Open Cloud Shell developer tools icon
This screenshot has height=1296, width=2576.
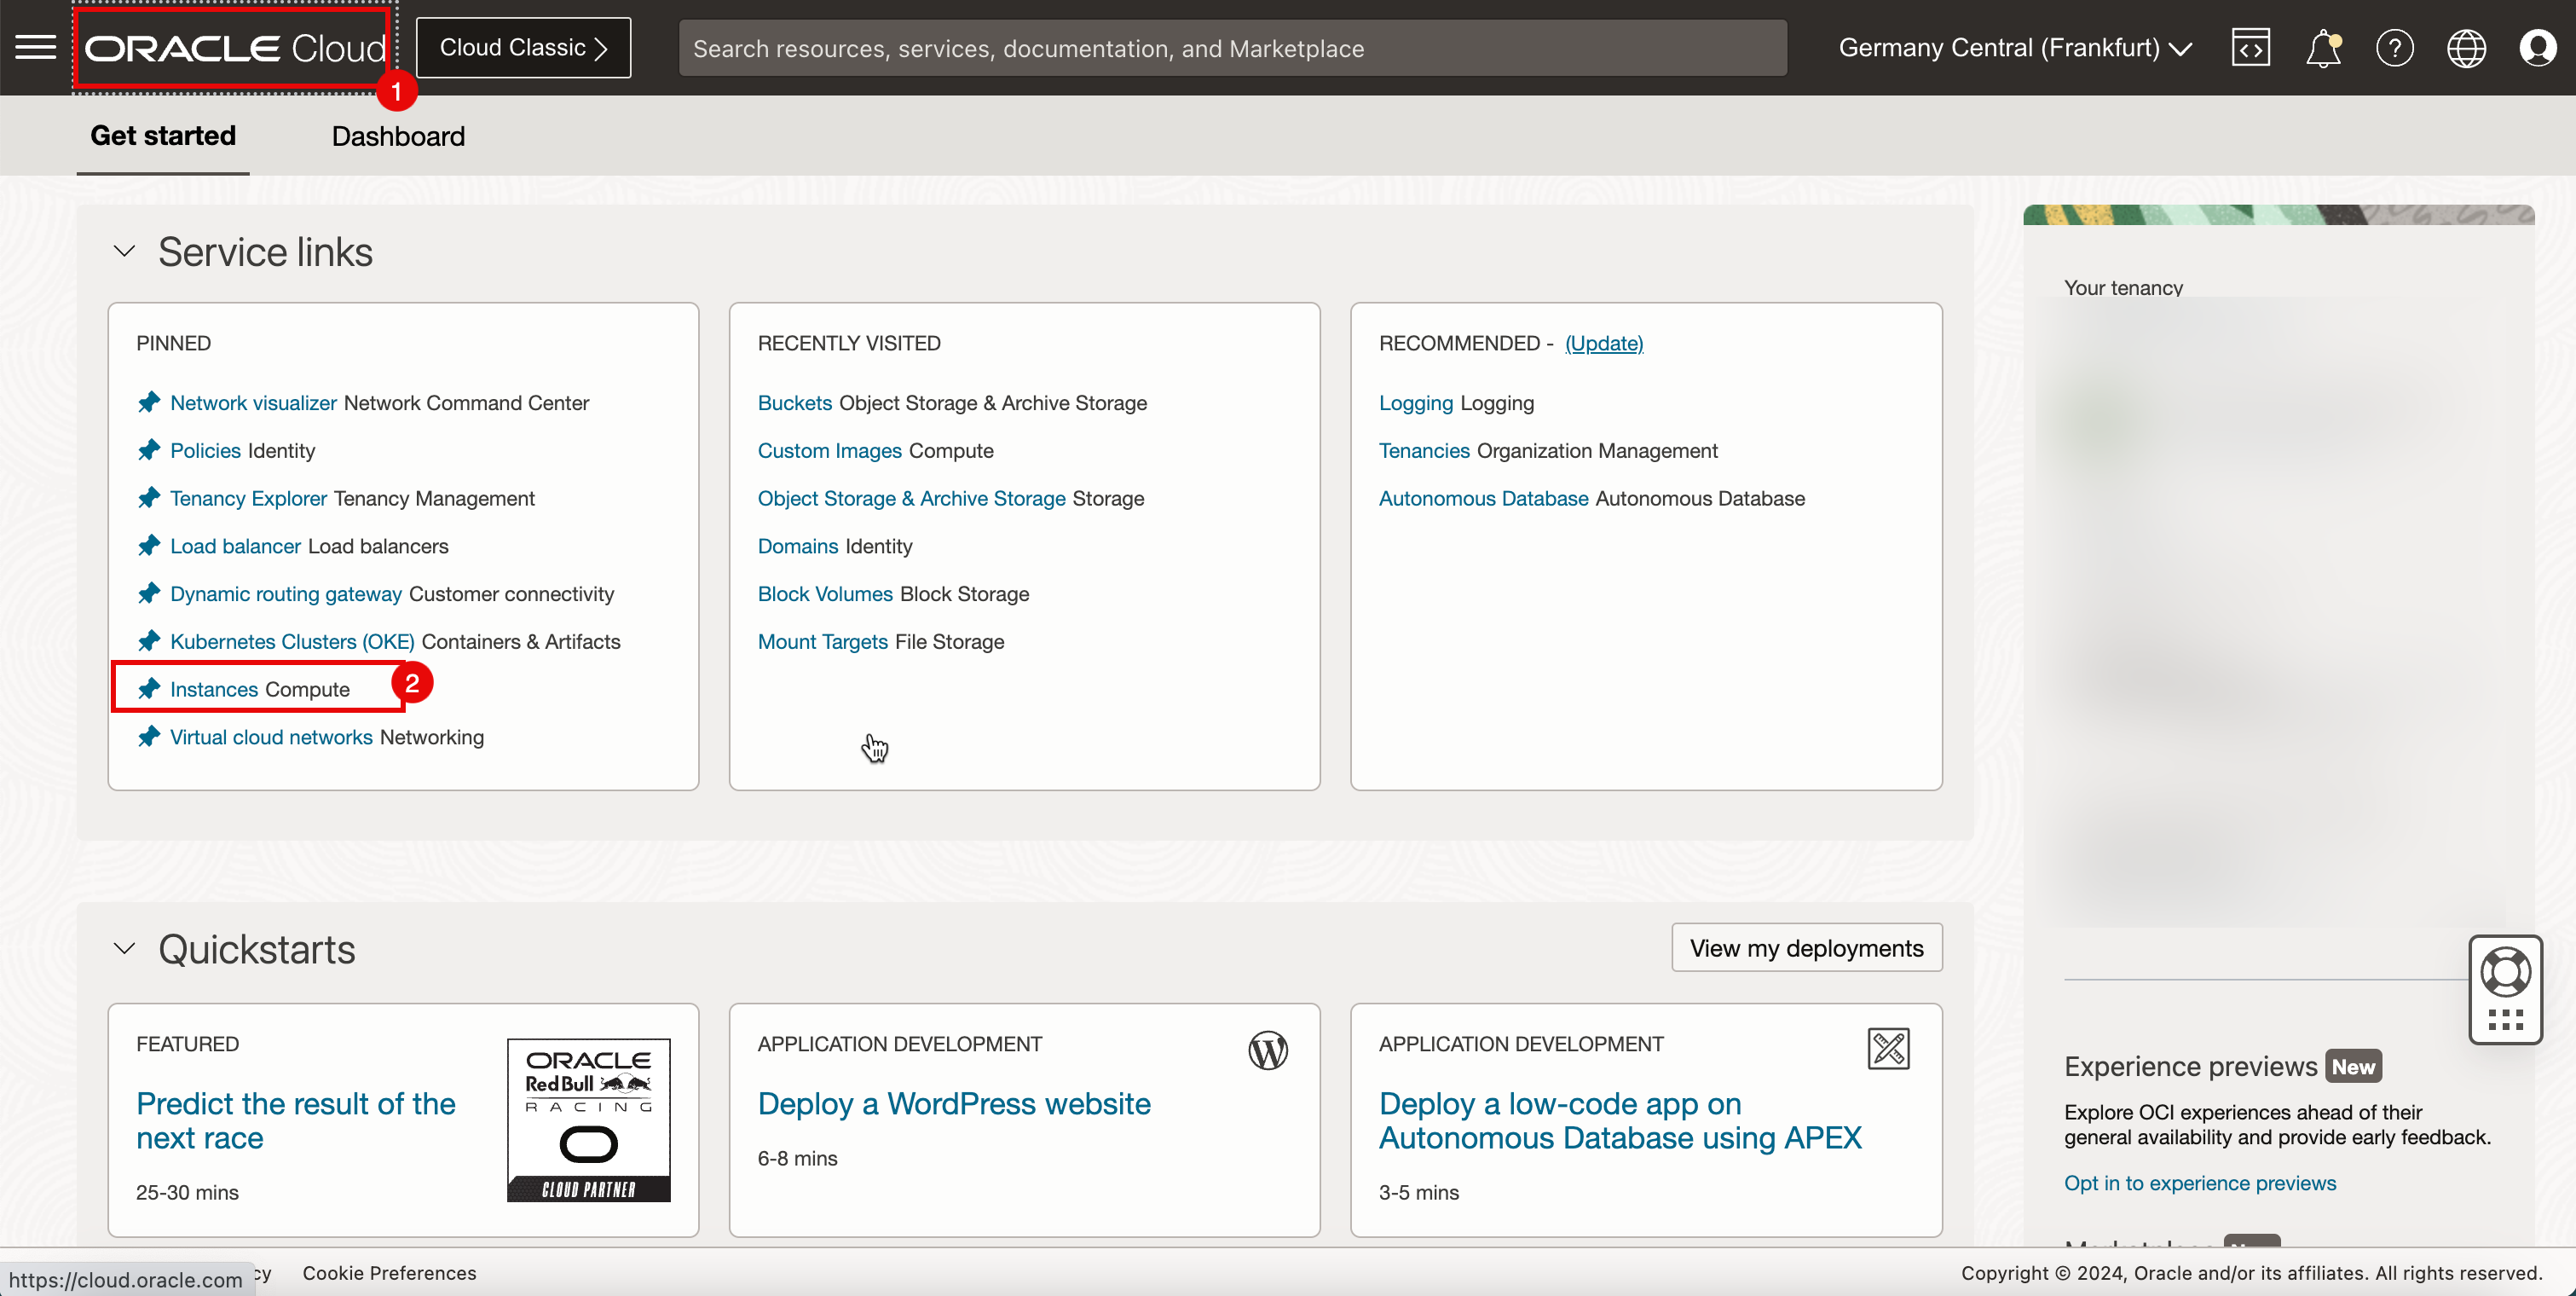(2250, 47)
